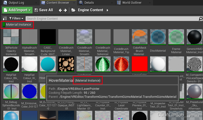Close the Details tab
This screenshot has height=120, width=203.
(x=112, y=3)
